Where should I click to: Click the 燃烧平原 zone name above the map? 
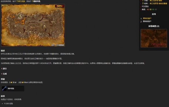click(x=37, y=1)
